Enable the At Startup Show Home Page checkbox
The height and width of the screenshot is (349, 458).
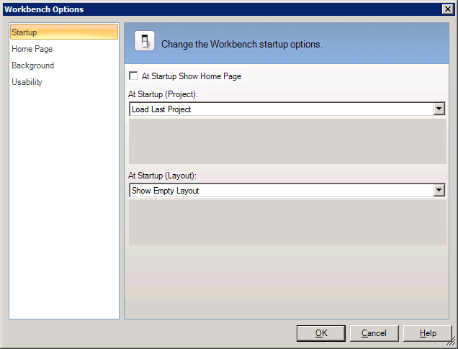point(133,76)
